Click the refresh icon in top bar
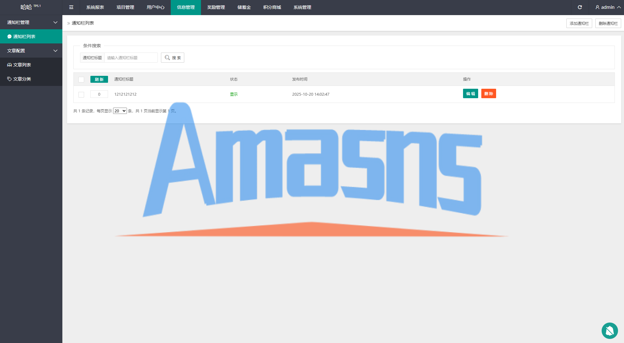 point(580,7)
